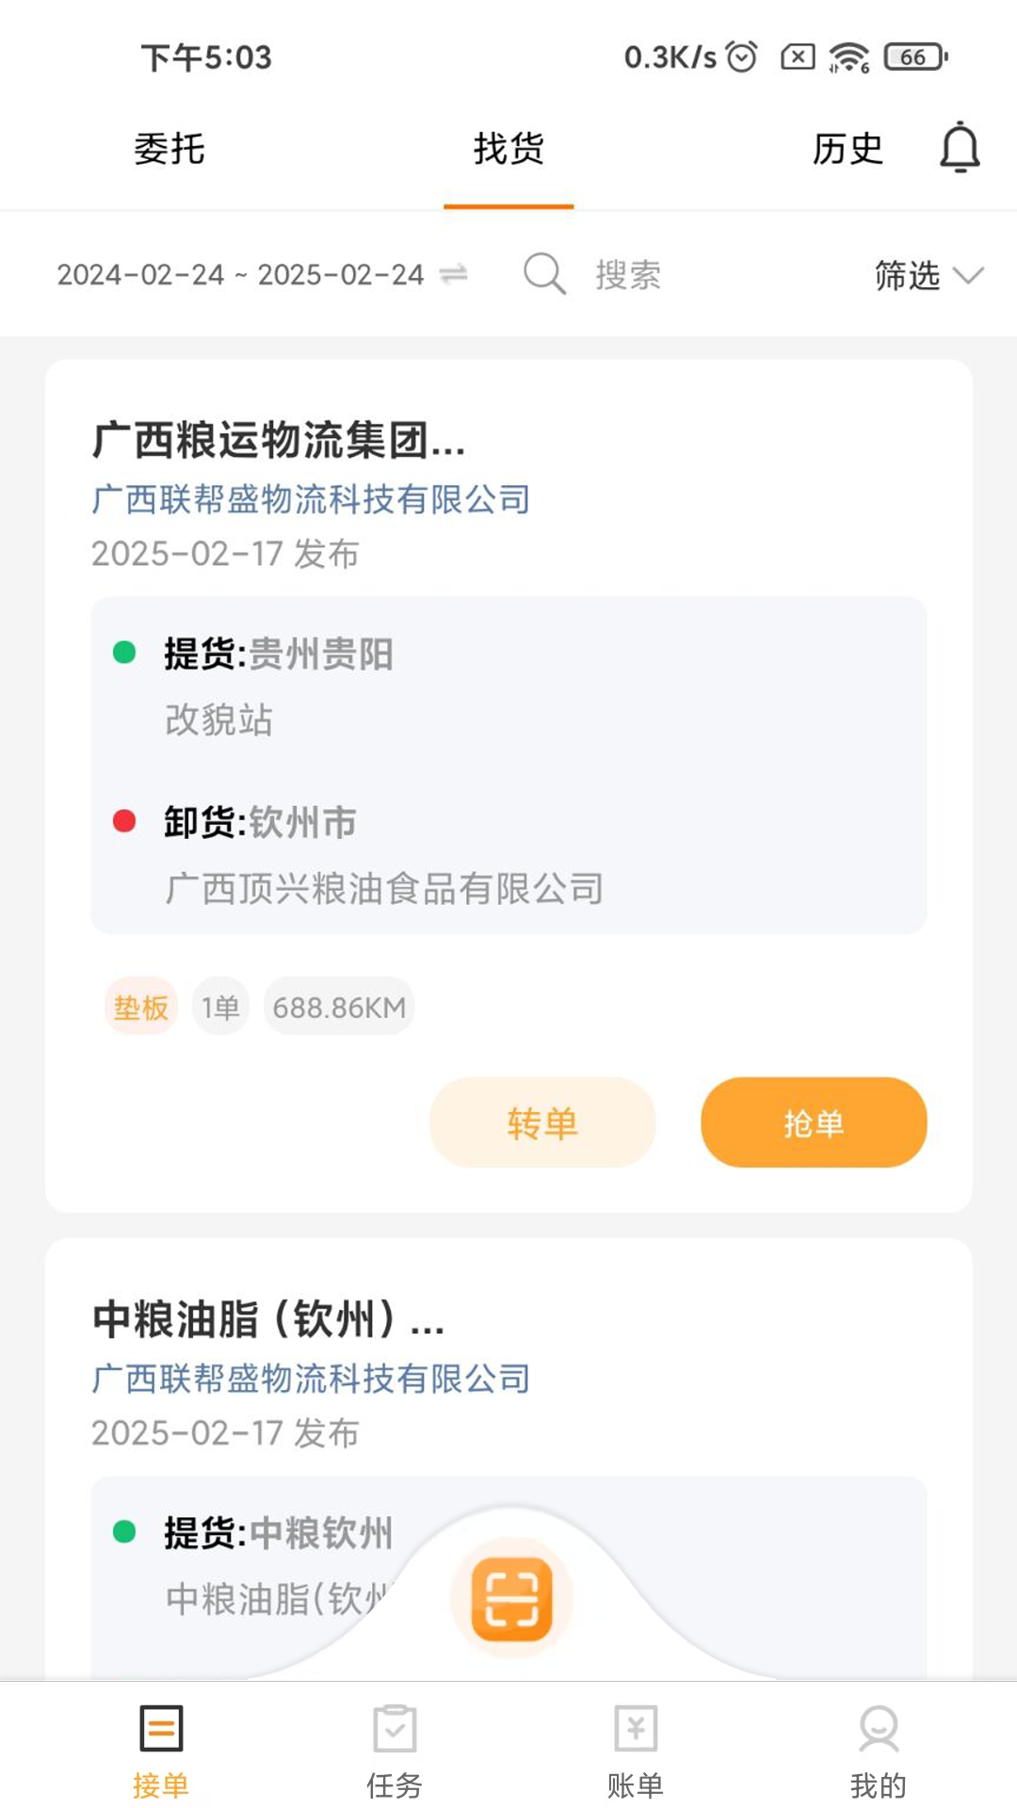Select the 接单 bottom navigation icon
Image resolution: width=1017 pixels, height=1808 pixels.
coord(161,1729)
